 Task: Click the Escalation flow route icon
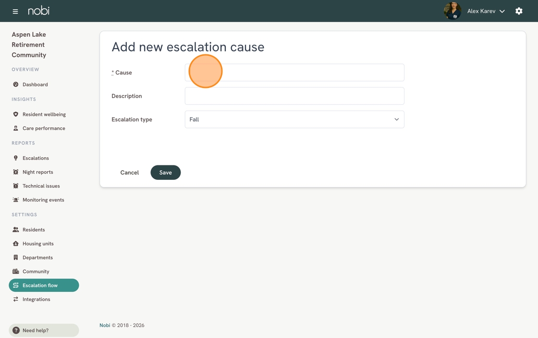point(16,286)
